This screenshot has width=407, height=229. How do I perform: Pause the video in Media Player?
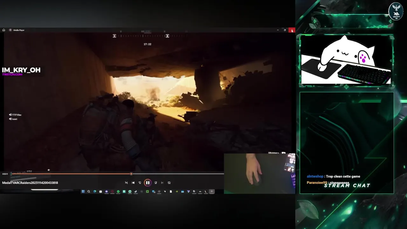(x=148, y=183)
